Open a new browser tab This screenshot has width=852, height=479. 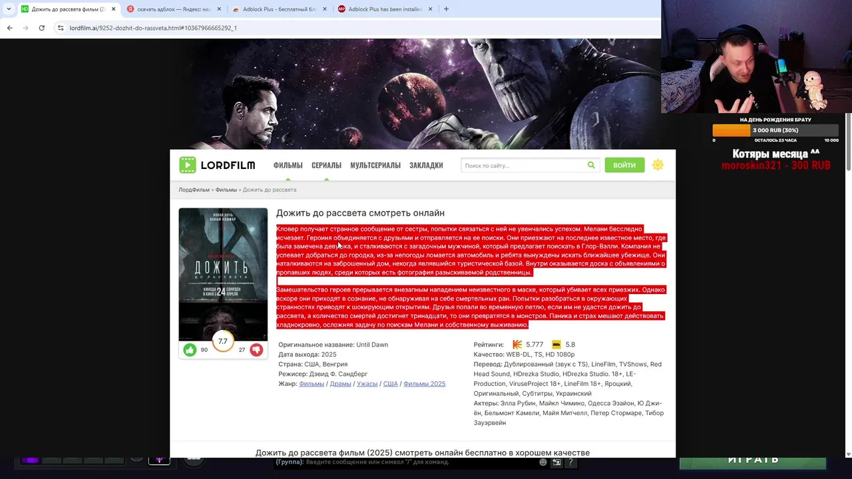tap(446, 9)
